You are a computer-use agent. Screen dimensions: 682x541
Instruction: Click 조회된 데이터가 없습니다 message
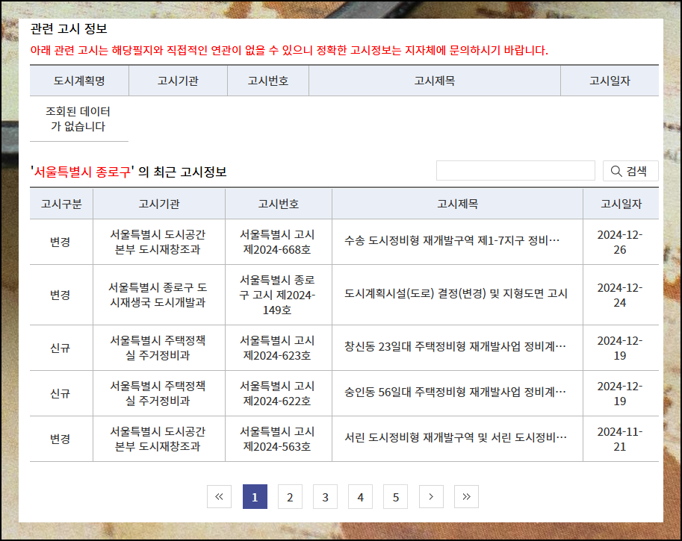point(78,119)
